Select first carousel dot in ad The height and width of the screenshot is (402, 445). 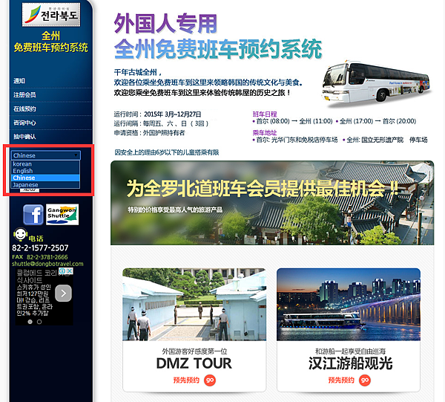point(30,322)
